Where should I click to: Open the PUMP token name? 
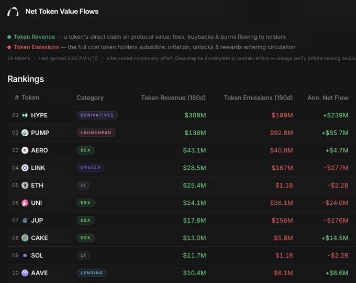tap(40, 133)
